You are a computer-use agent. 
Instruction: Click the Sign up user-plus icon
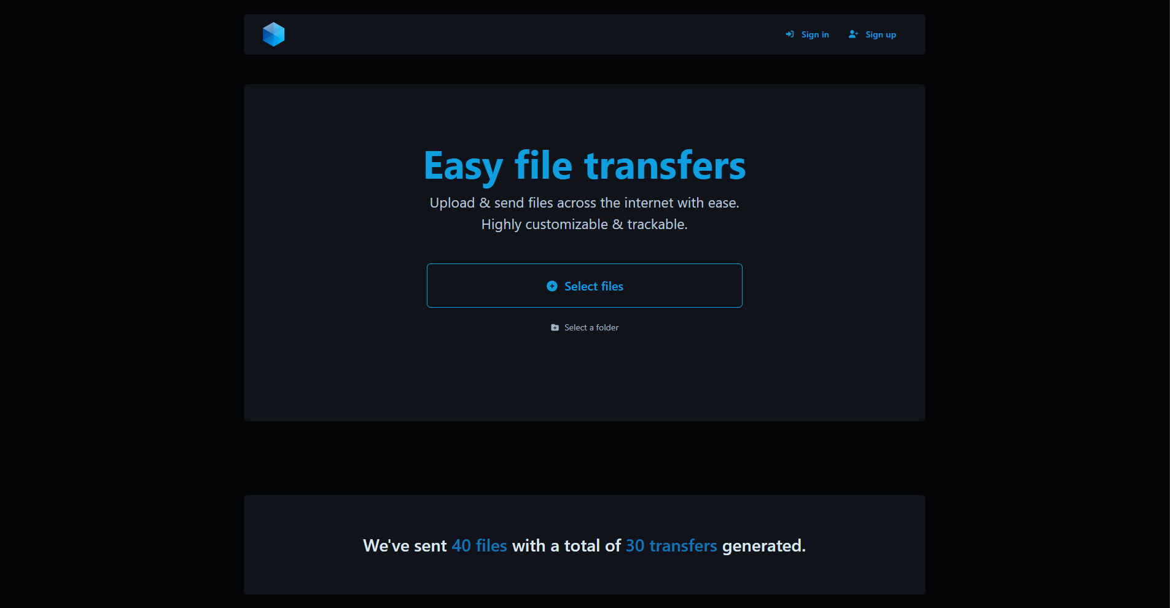(x=853, y=34)
